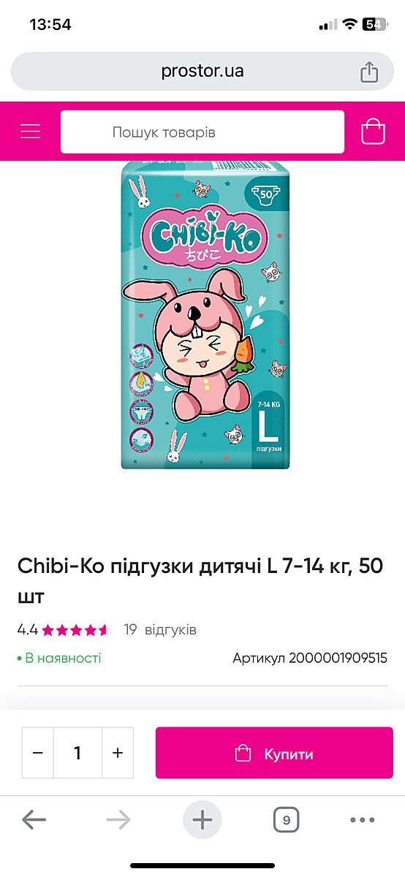Tap the star rating 4.4
Viewport: 405px width, 877px height.
pos(64,629)
